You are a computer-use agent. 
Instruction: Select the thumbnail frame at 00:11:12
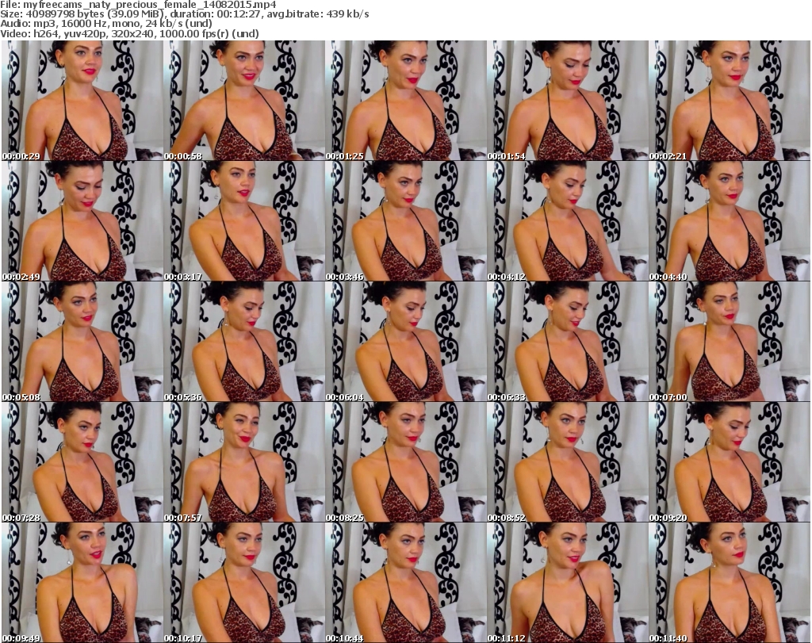tap(568, 583)
